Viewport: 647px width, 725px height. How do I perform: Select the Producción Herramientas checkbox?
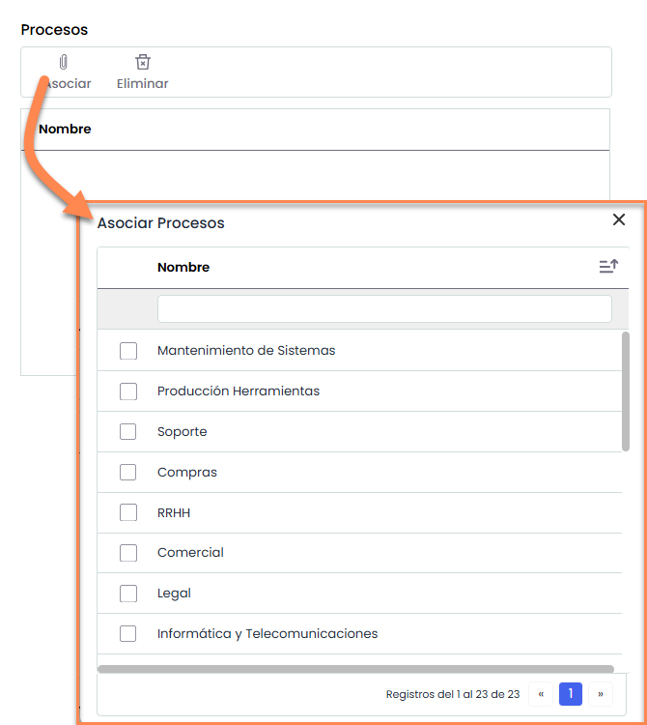(128, 391)
